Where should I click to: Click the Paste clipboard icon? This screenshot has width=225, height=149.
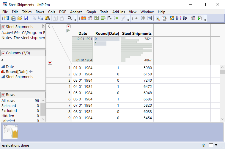[x=47, y=18]
